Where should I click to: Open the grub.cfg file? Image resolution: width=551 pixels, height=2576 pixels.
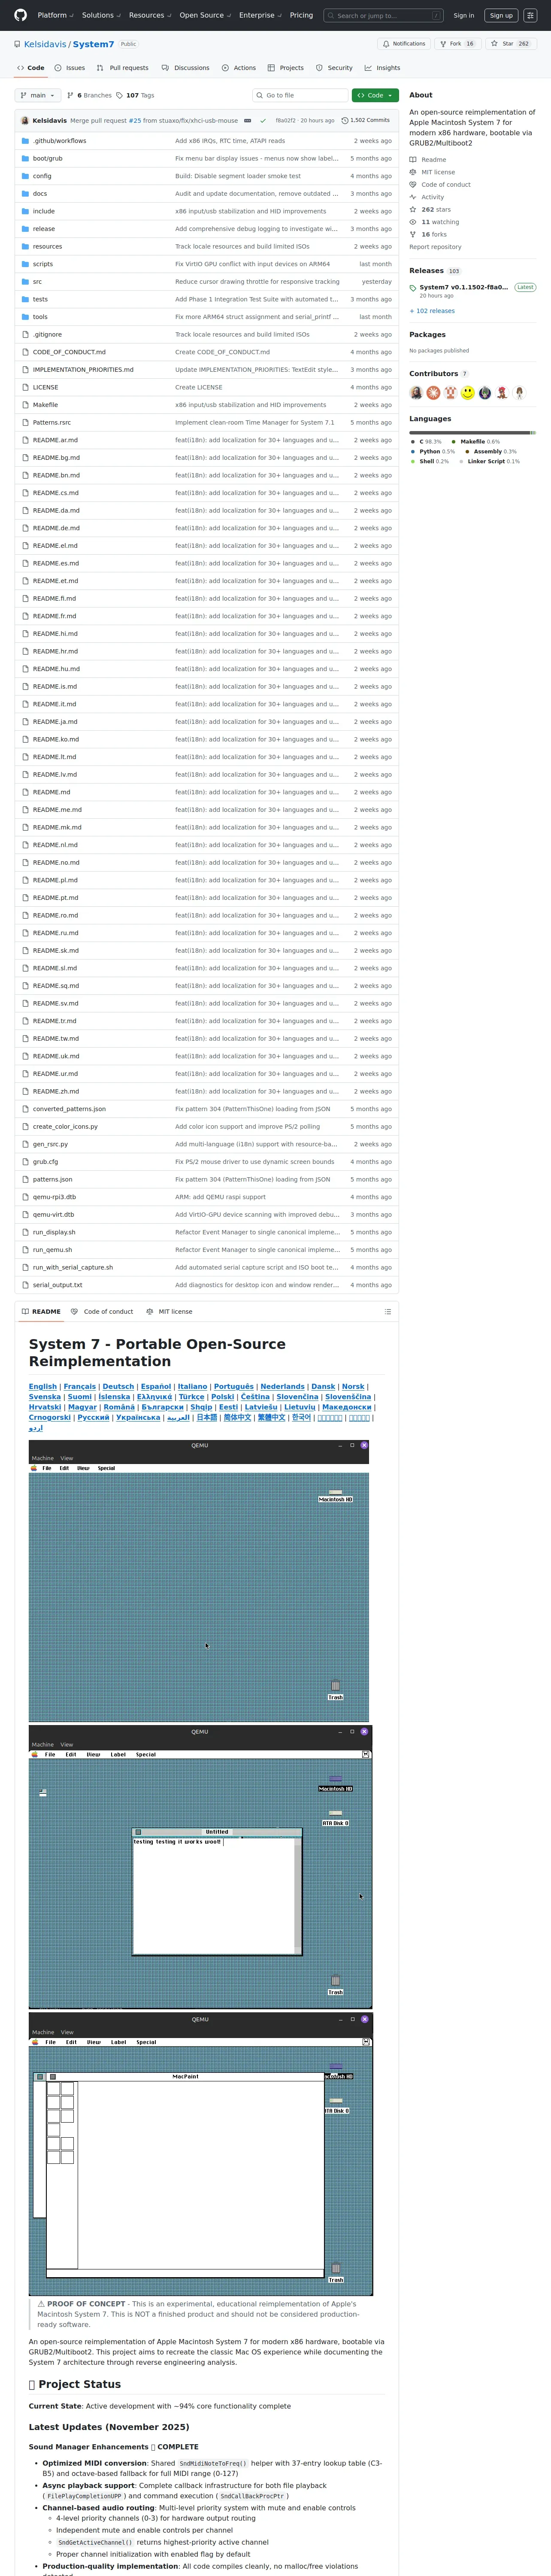[x=45, y=1162]
